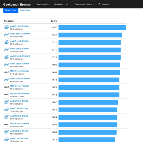The height and width of the screenshot is (142, 143).
Task: Click the AMD logo beside Ryzen 5 5600X
Action: click(7, 124)
